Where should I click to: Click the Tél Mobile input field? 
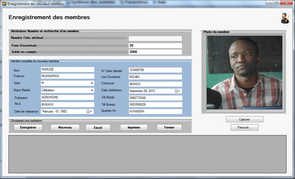point(155,97)
